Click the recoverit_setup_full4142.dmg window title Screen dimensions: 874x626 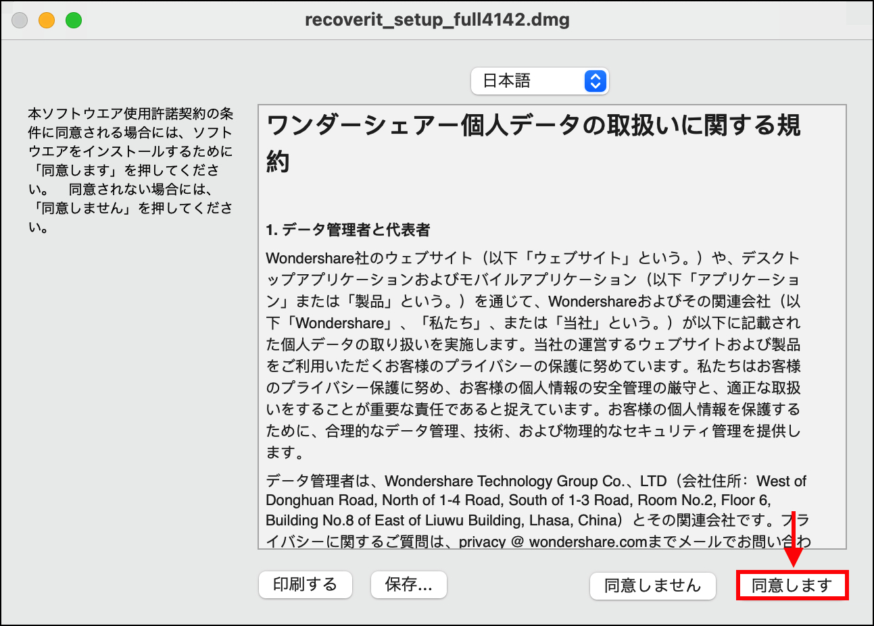click(x=437, y=20)
